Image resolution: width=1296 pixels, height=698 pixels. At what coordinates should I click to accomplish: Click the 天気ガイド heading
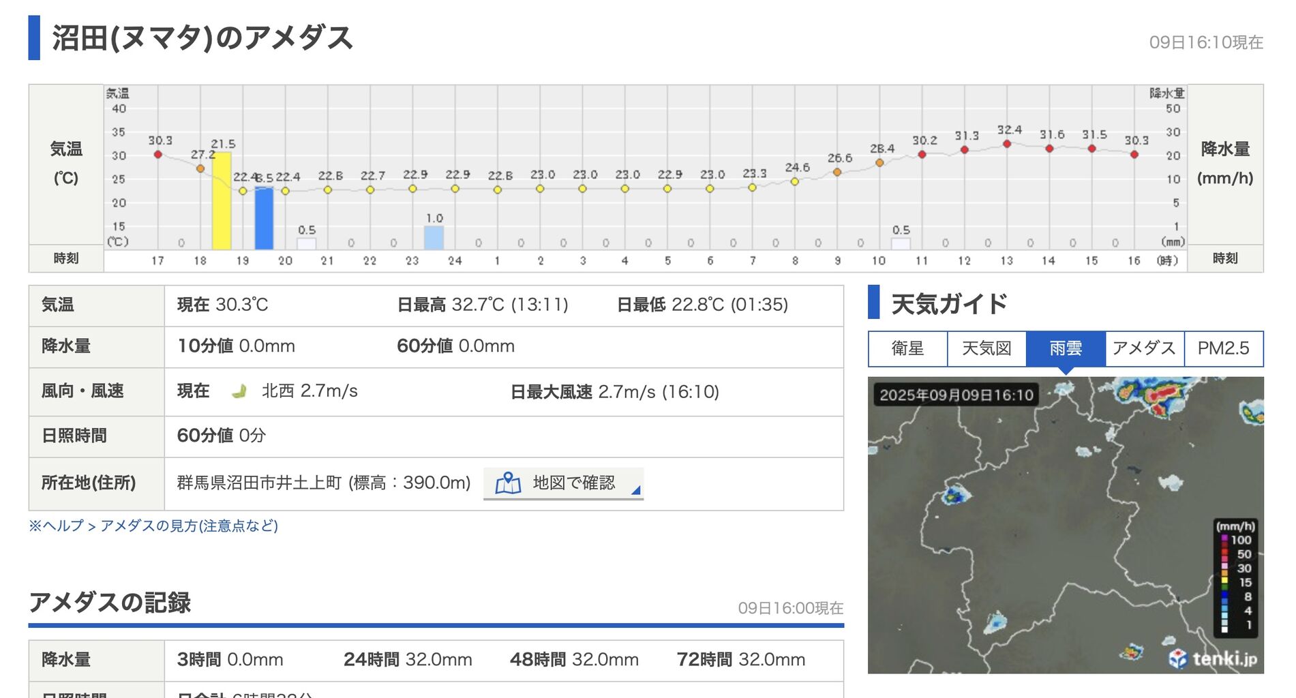pyautogui.click(x=949, y=304)
